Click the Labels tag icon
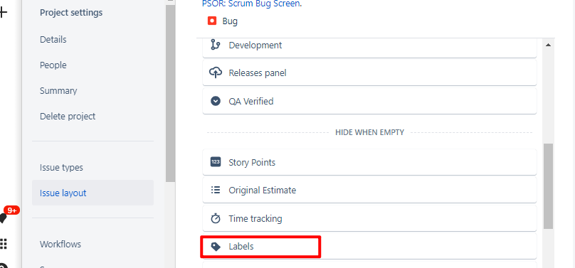The image size is (575, 268). tap(216, 247)
